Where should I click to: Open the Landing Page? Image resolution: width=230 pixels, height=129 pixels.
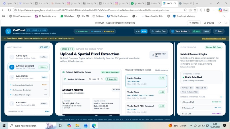159,31
